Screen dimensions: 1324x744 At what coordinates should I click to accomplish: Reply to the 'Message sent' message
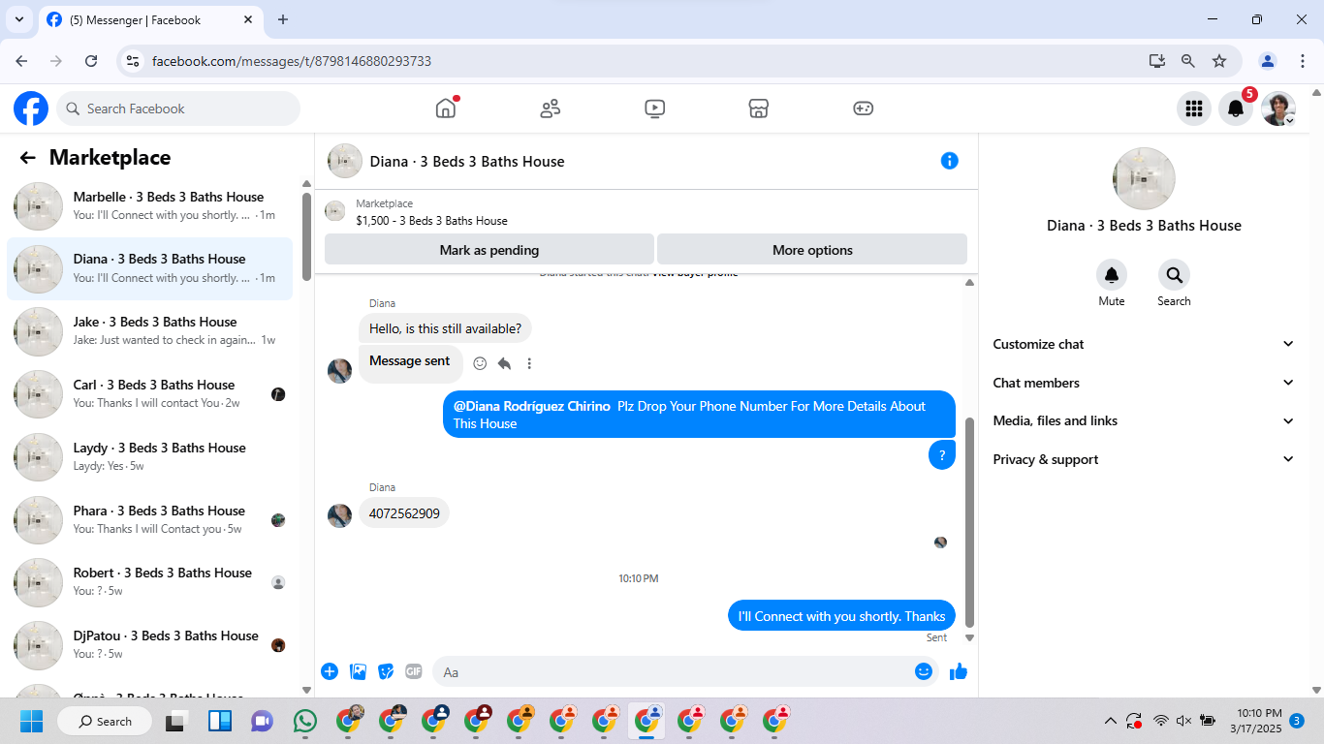[504, 363]
